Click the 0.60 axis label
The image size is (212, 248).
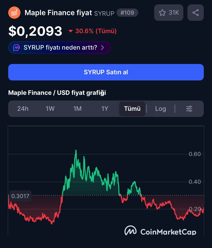click(x=195, y=154)
